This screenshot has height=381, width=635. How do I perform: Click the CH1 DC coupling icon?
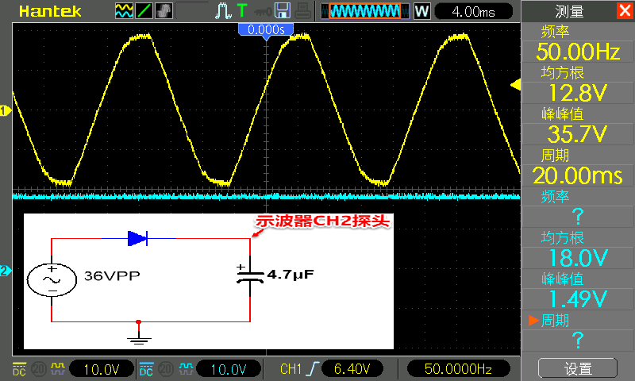coord(19,369)
